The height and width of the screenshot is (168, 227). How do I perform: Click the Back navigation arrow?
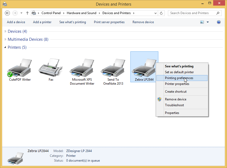click(7, 13)
